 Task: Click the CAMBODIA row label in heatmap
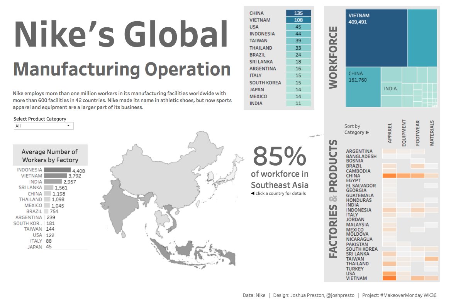pos(358,171)
